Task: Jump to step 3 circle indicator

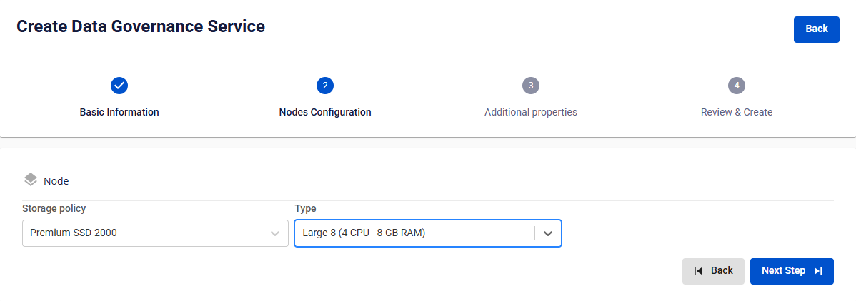Action: point(531,86)
